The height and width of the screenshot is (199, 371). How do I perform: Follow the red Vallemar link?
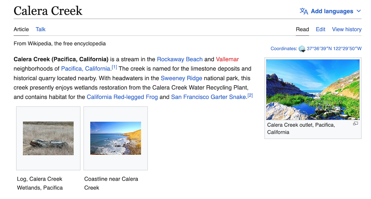point(227,59)
